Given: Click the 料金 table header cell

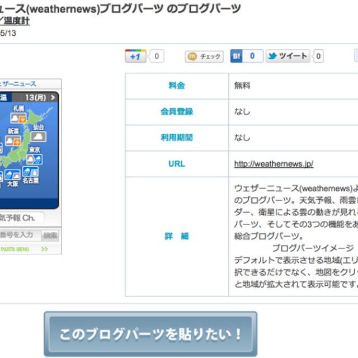Looking at the screenshot, I should click(177, 86).
